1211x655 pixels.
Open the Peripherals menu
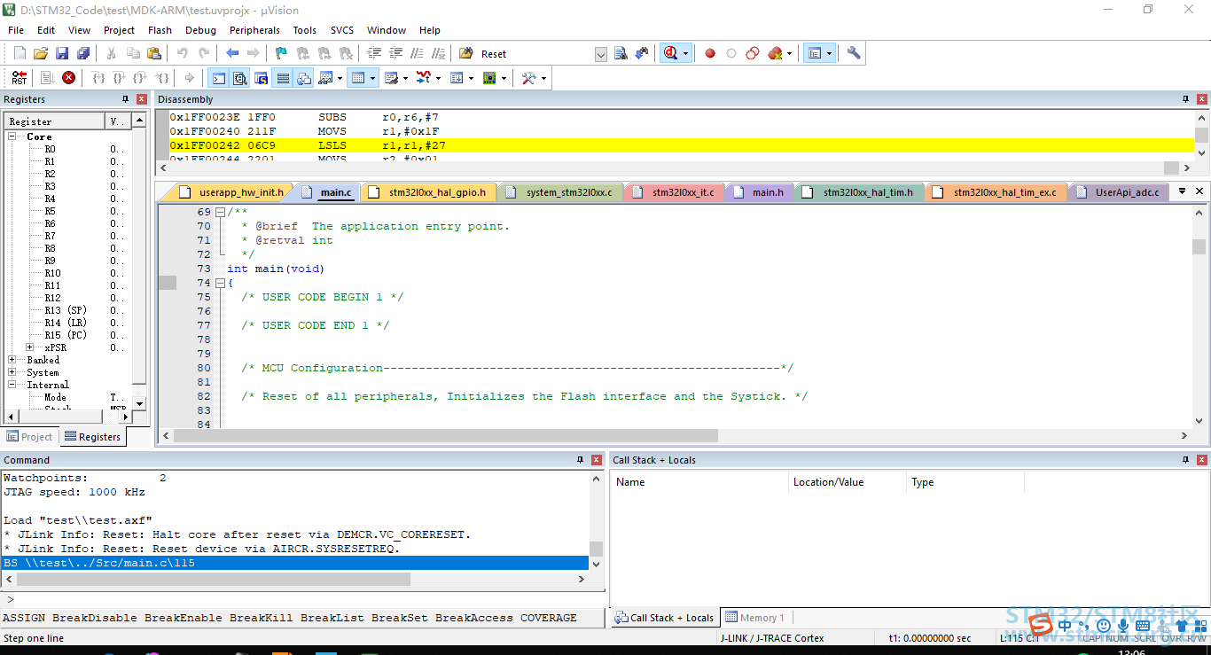coord(254,30)
